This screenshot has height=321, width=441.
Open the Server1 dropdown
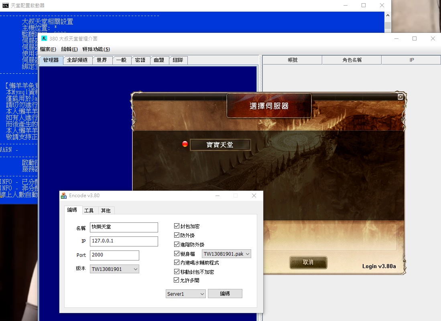click(x=186, y=294)
